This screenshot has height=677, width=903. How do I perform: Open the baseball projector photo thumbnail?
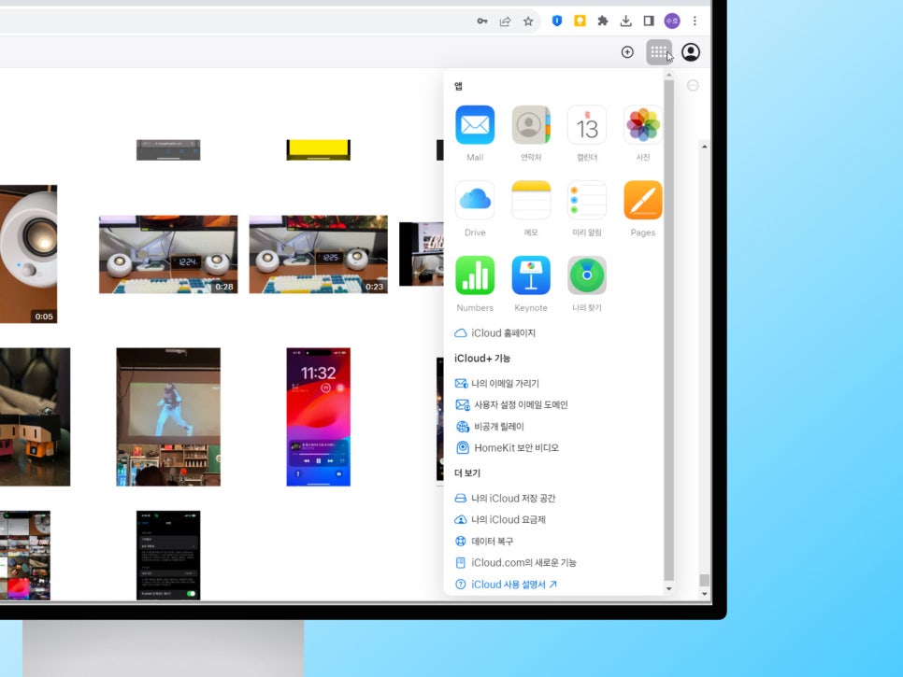coord(168,417)
